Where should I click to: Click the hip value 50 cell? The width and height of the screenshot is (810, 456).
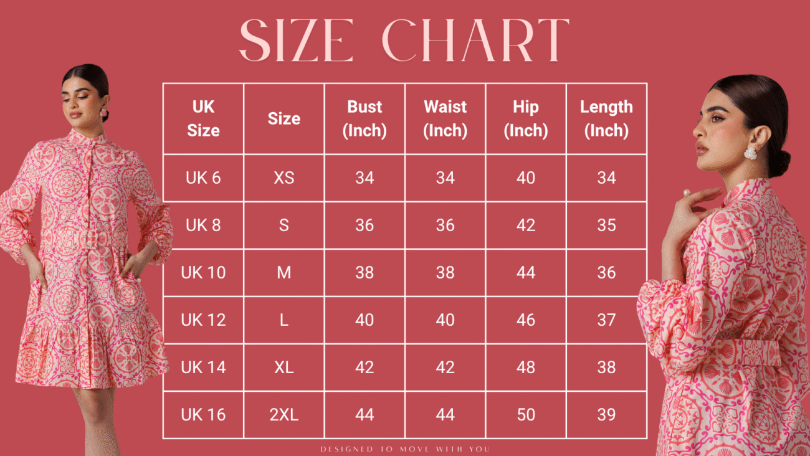526,414
